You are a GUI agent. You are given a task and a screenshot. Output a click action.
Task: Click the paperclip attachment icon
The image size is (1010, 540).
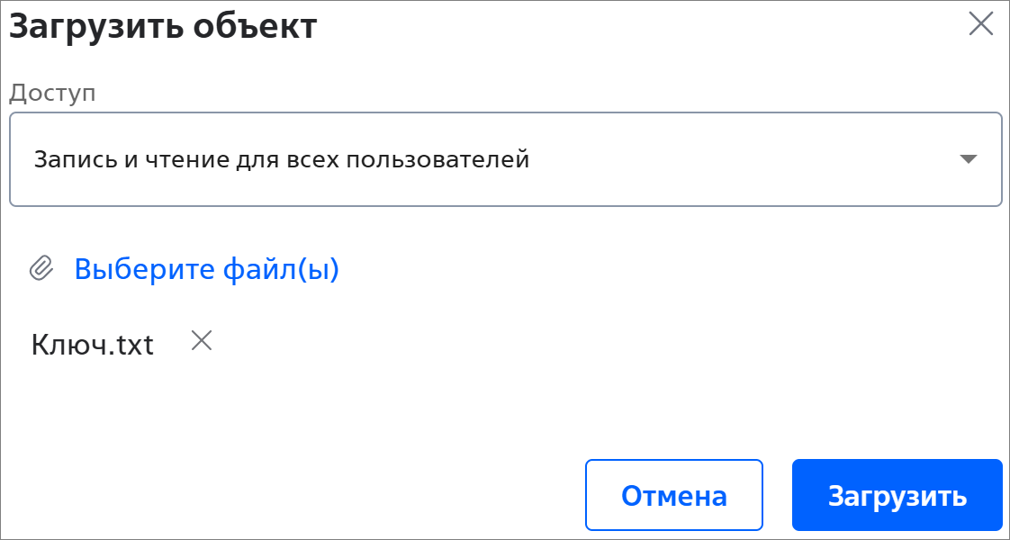click(x=41, y=268)
